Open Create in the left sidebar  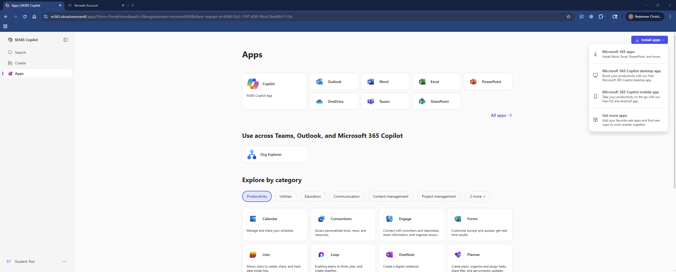point(37,63)
